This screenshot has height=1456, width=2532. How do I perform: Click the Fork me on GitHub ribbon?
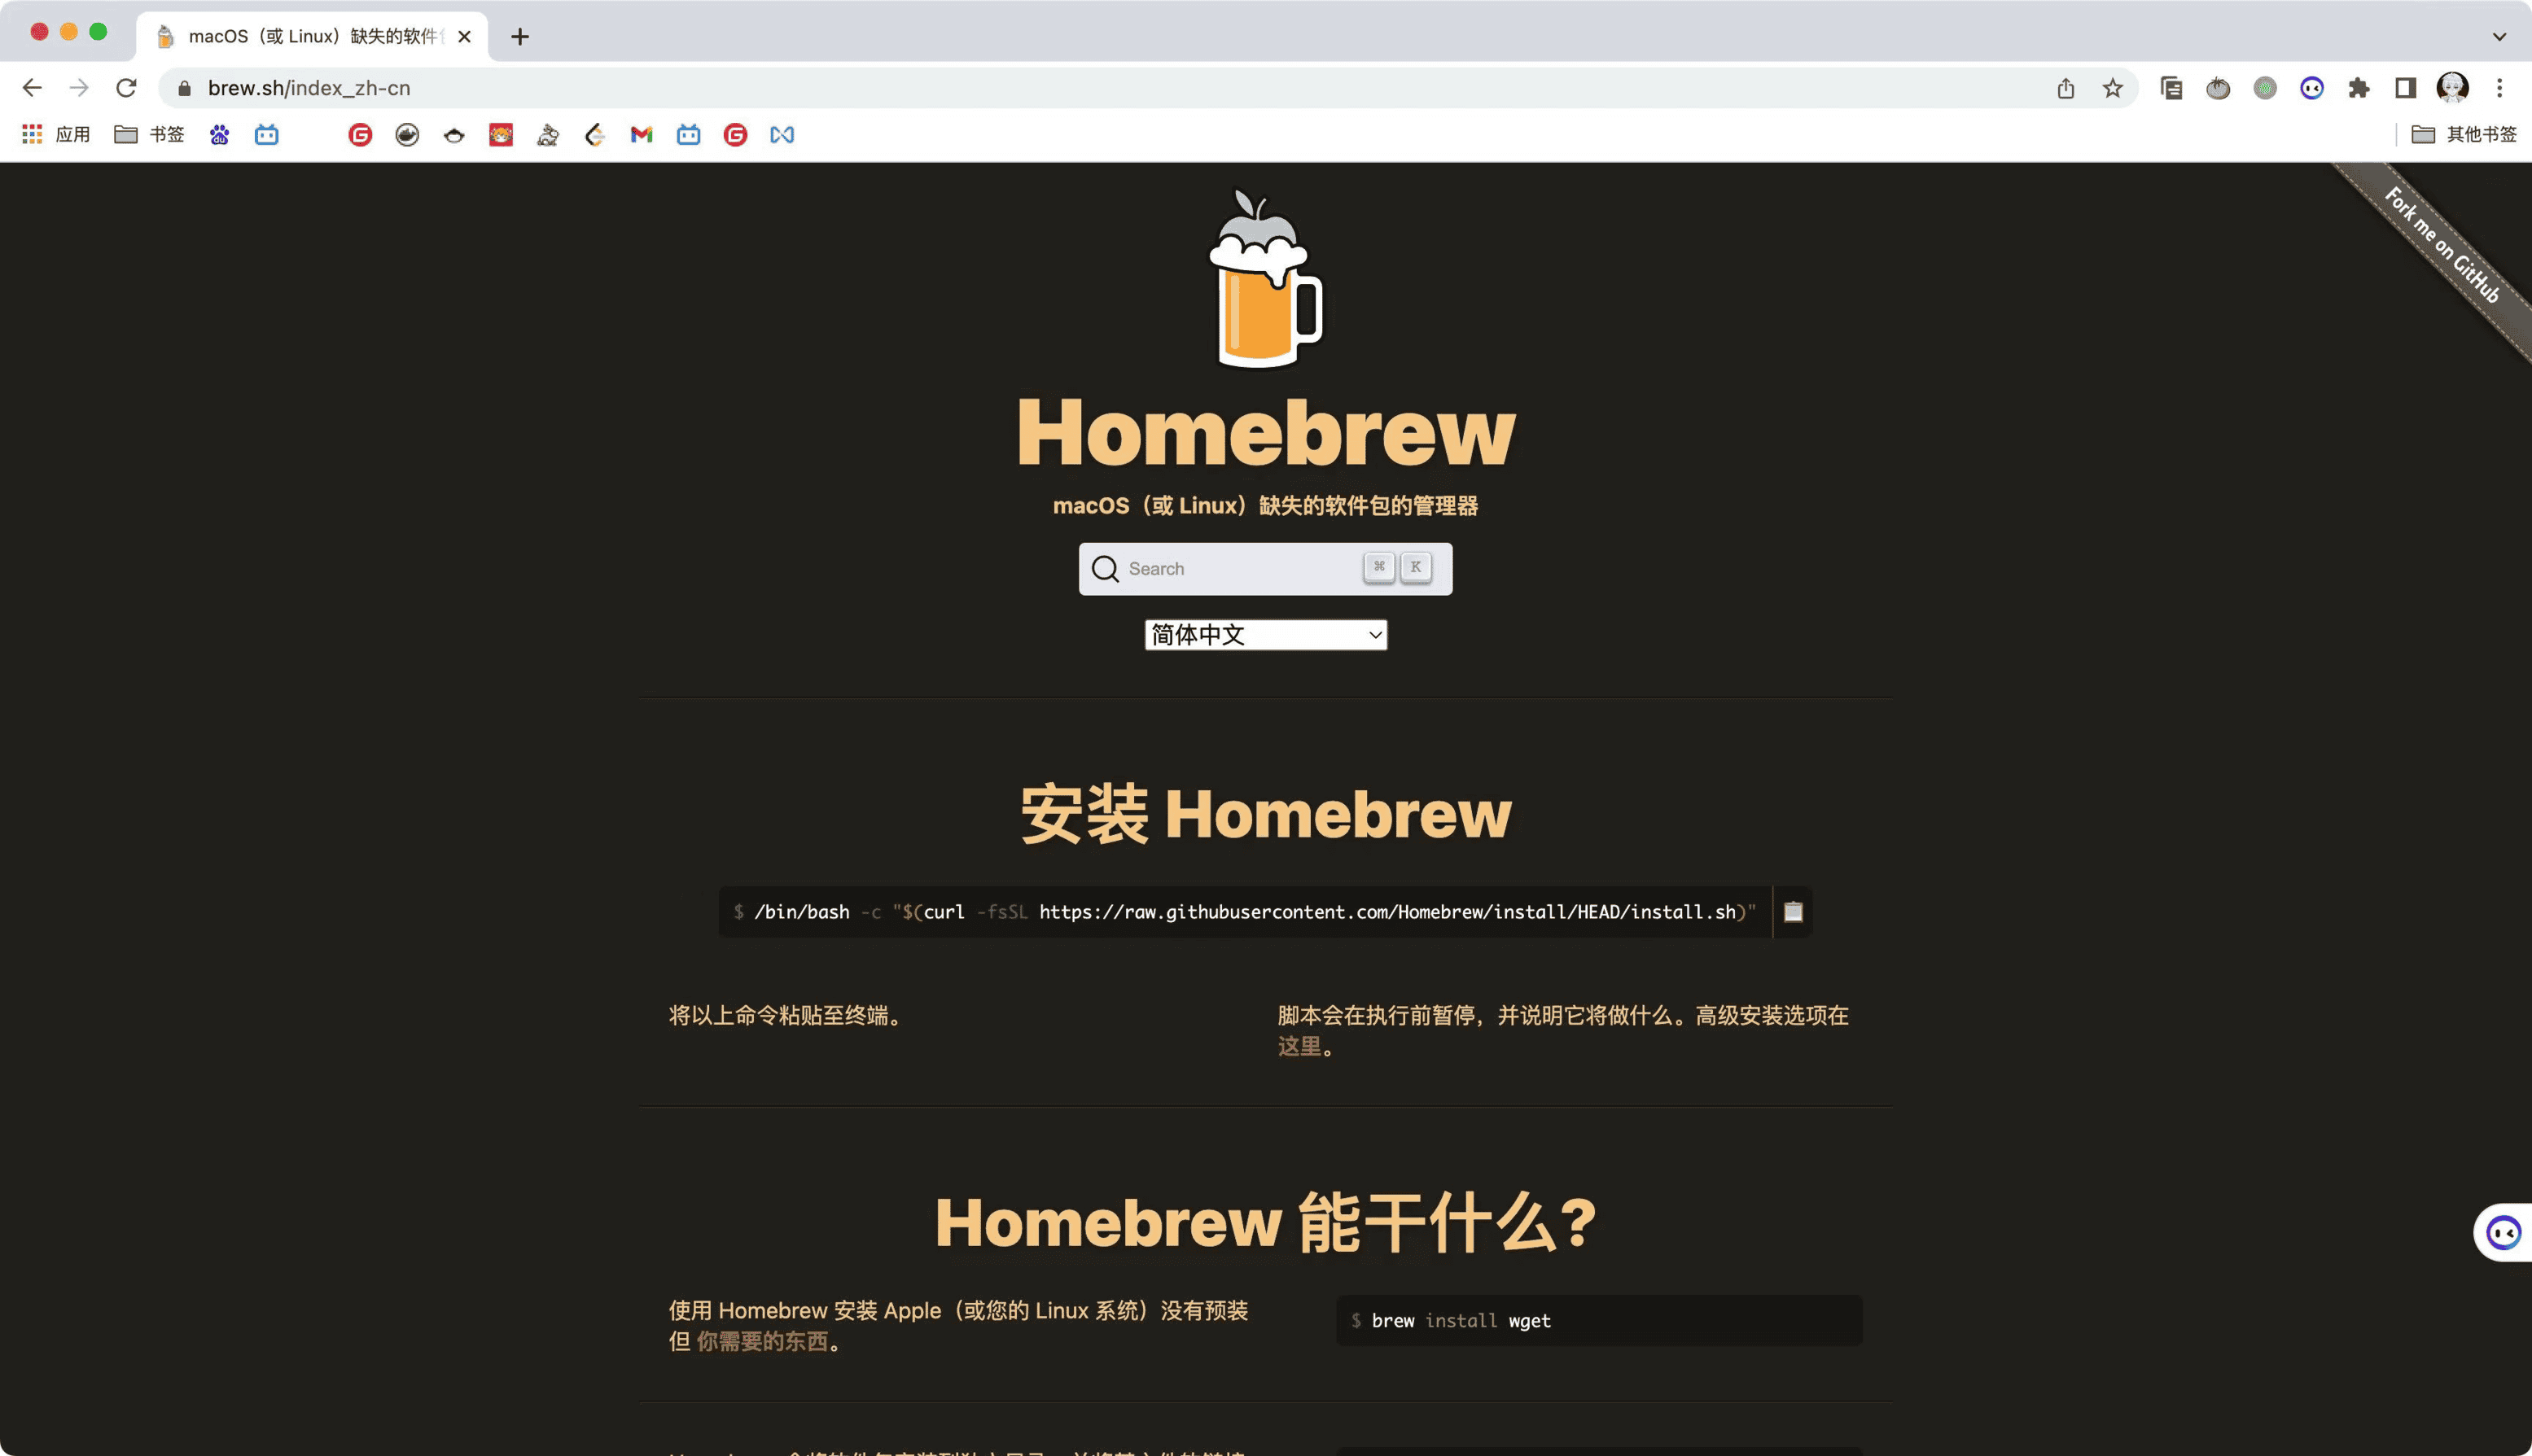point(2441,245)
